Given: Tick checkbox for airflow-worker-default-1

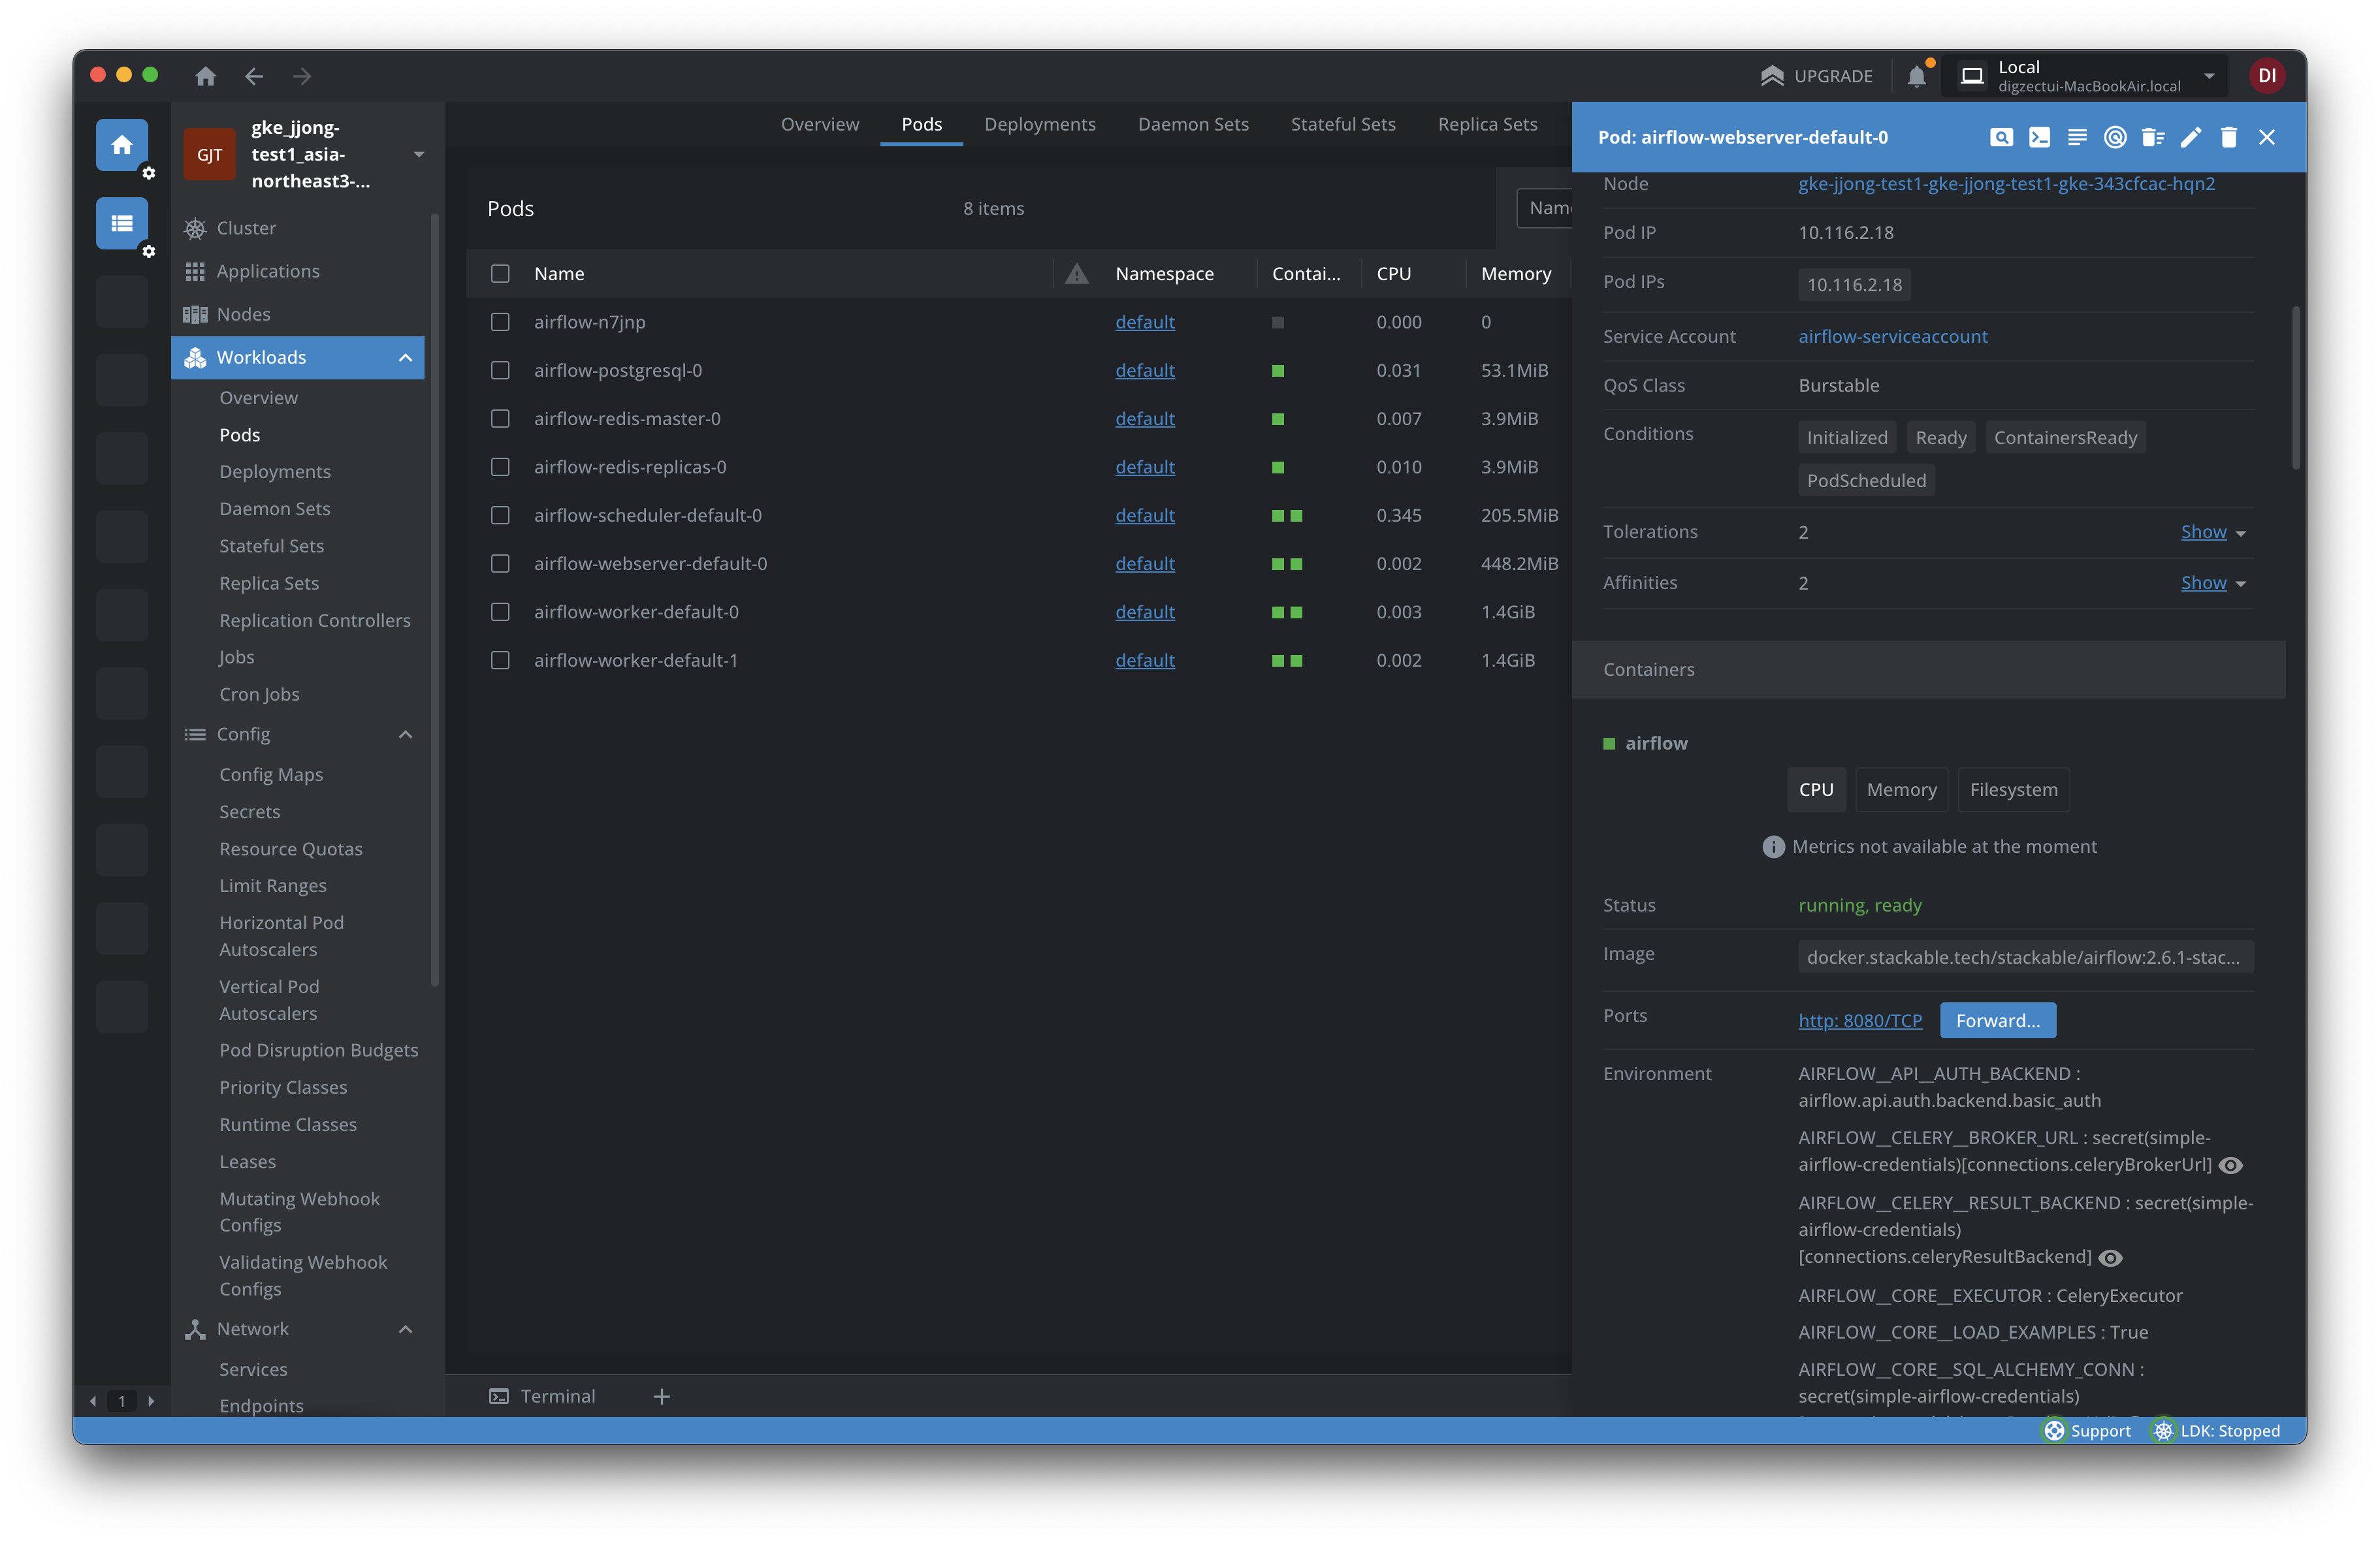Looking at the screenshot, I should point(500,660).
